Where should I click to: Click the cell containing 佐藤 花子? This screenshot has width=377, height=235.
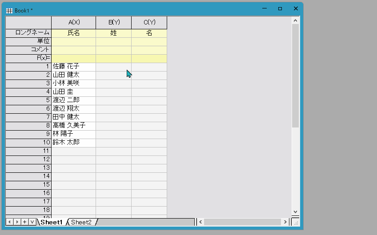(x=74, y=66)
